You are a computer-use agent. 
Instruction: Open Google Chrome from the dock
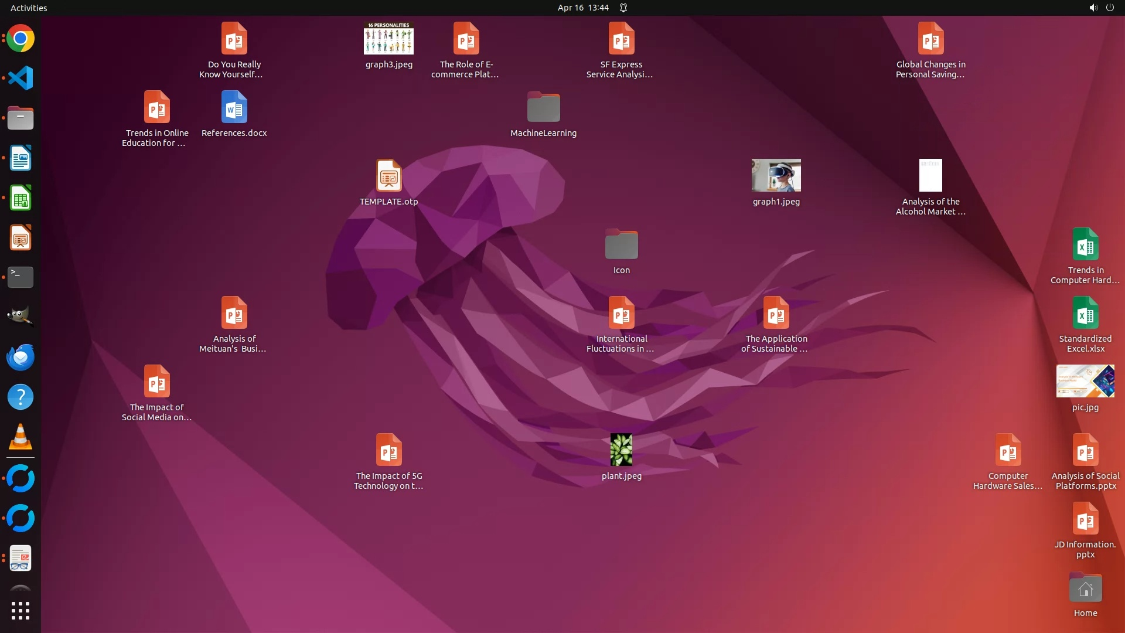(21, 39)
